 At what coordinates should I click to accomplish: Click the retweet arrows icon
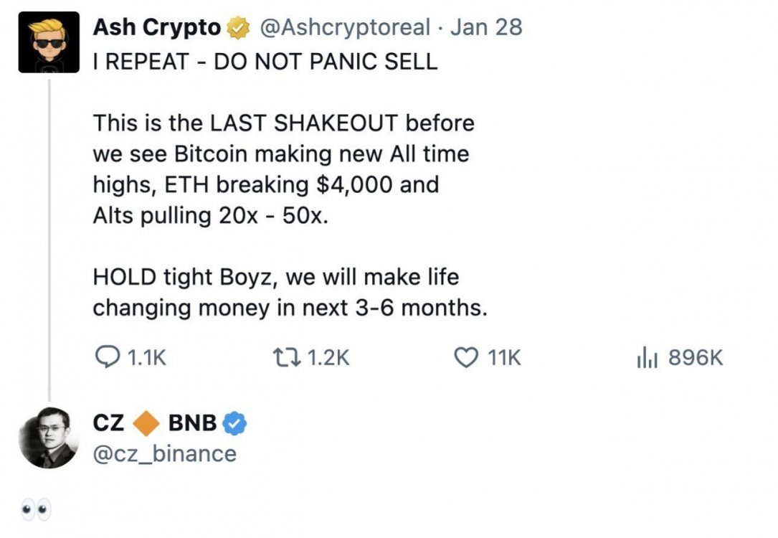point(284,357)
